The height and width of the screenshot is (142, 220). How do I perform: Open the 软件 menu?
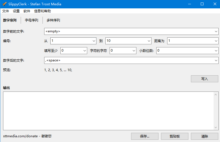coord(27,11)
